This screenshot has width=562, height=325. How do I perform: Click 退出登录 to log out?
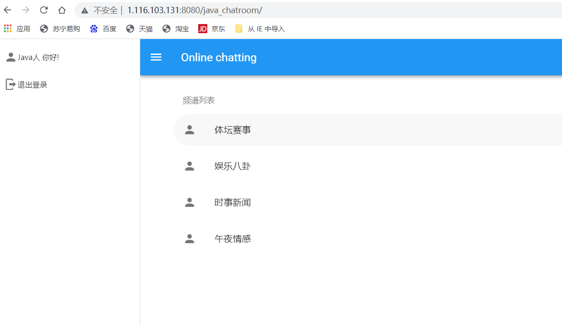pos(32,84)
